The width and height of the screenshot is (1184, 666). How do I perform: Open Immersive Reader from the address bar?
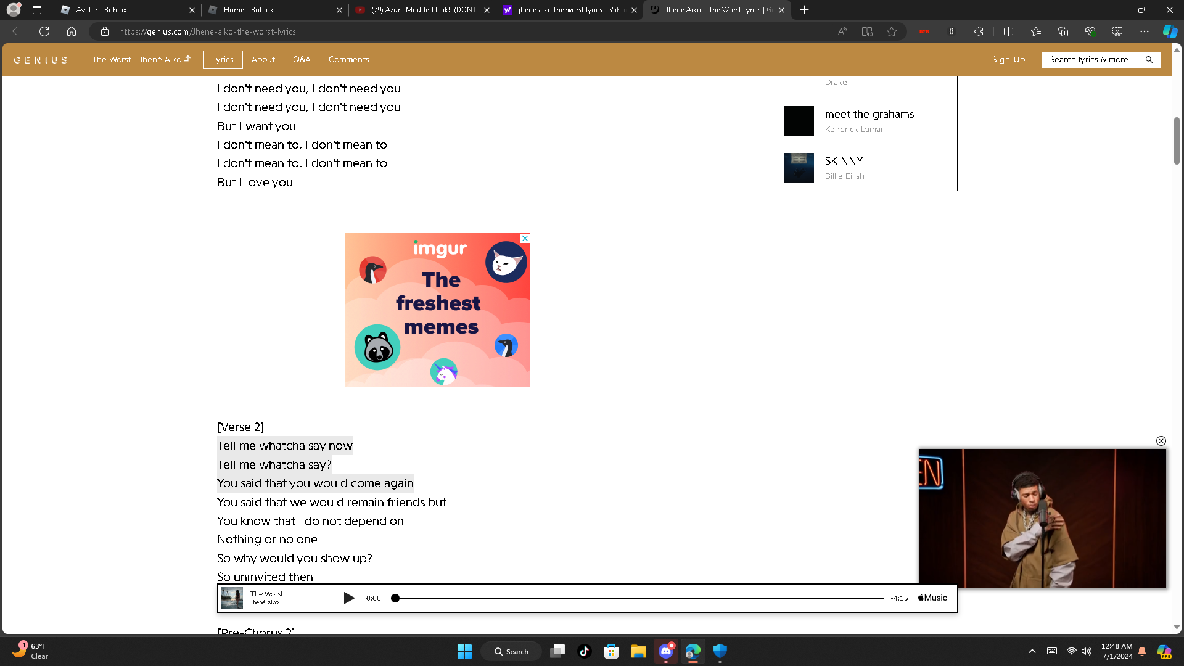pyautogui.click(x=867, y=31)
